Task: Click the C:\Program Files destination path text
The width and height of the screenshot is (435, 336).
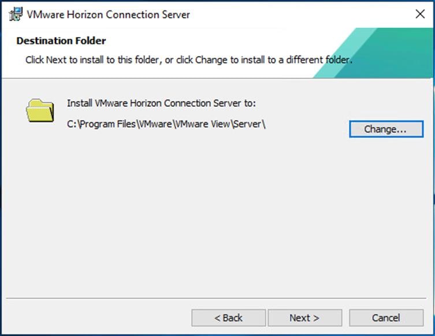Action: [x=166, y=124]
